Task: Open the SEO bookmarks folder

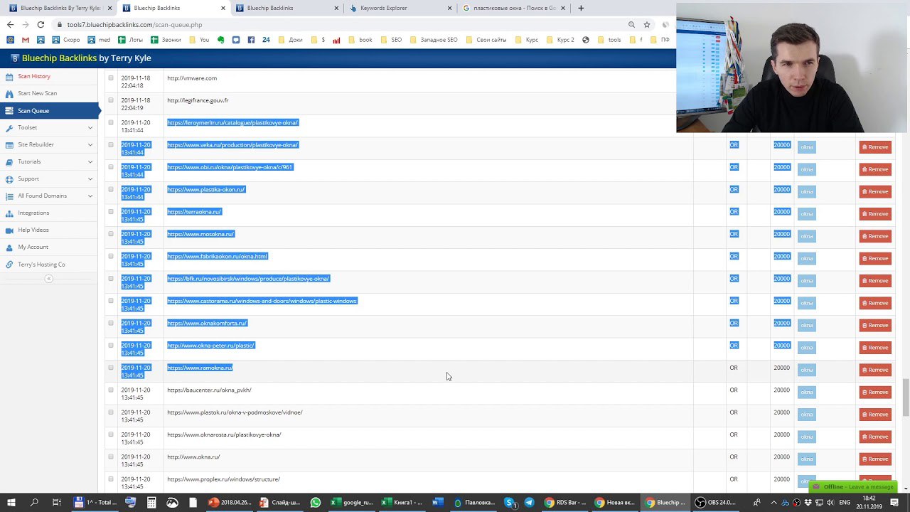Action: pos(391,40)
